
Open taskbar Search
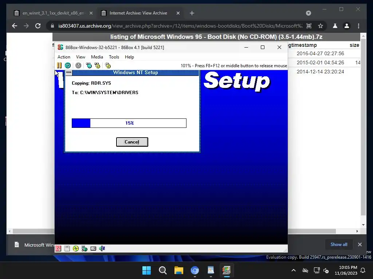[x=163, y=270]
